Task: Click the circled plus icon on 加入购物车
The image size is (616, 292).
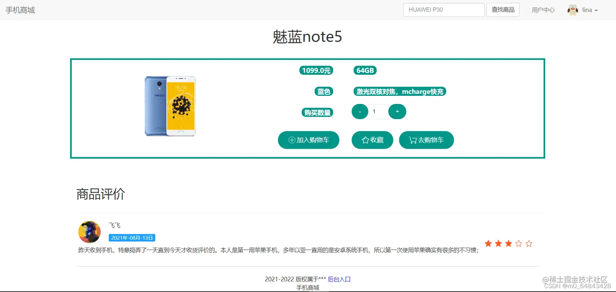Action: coord(291,140)
